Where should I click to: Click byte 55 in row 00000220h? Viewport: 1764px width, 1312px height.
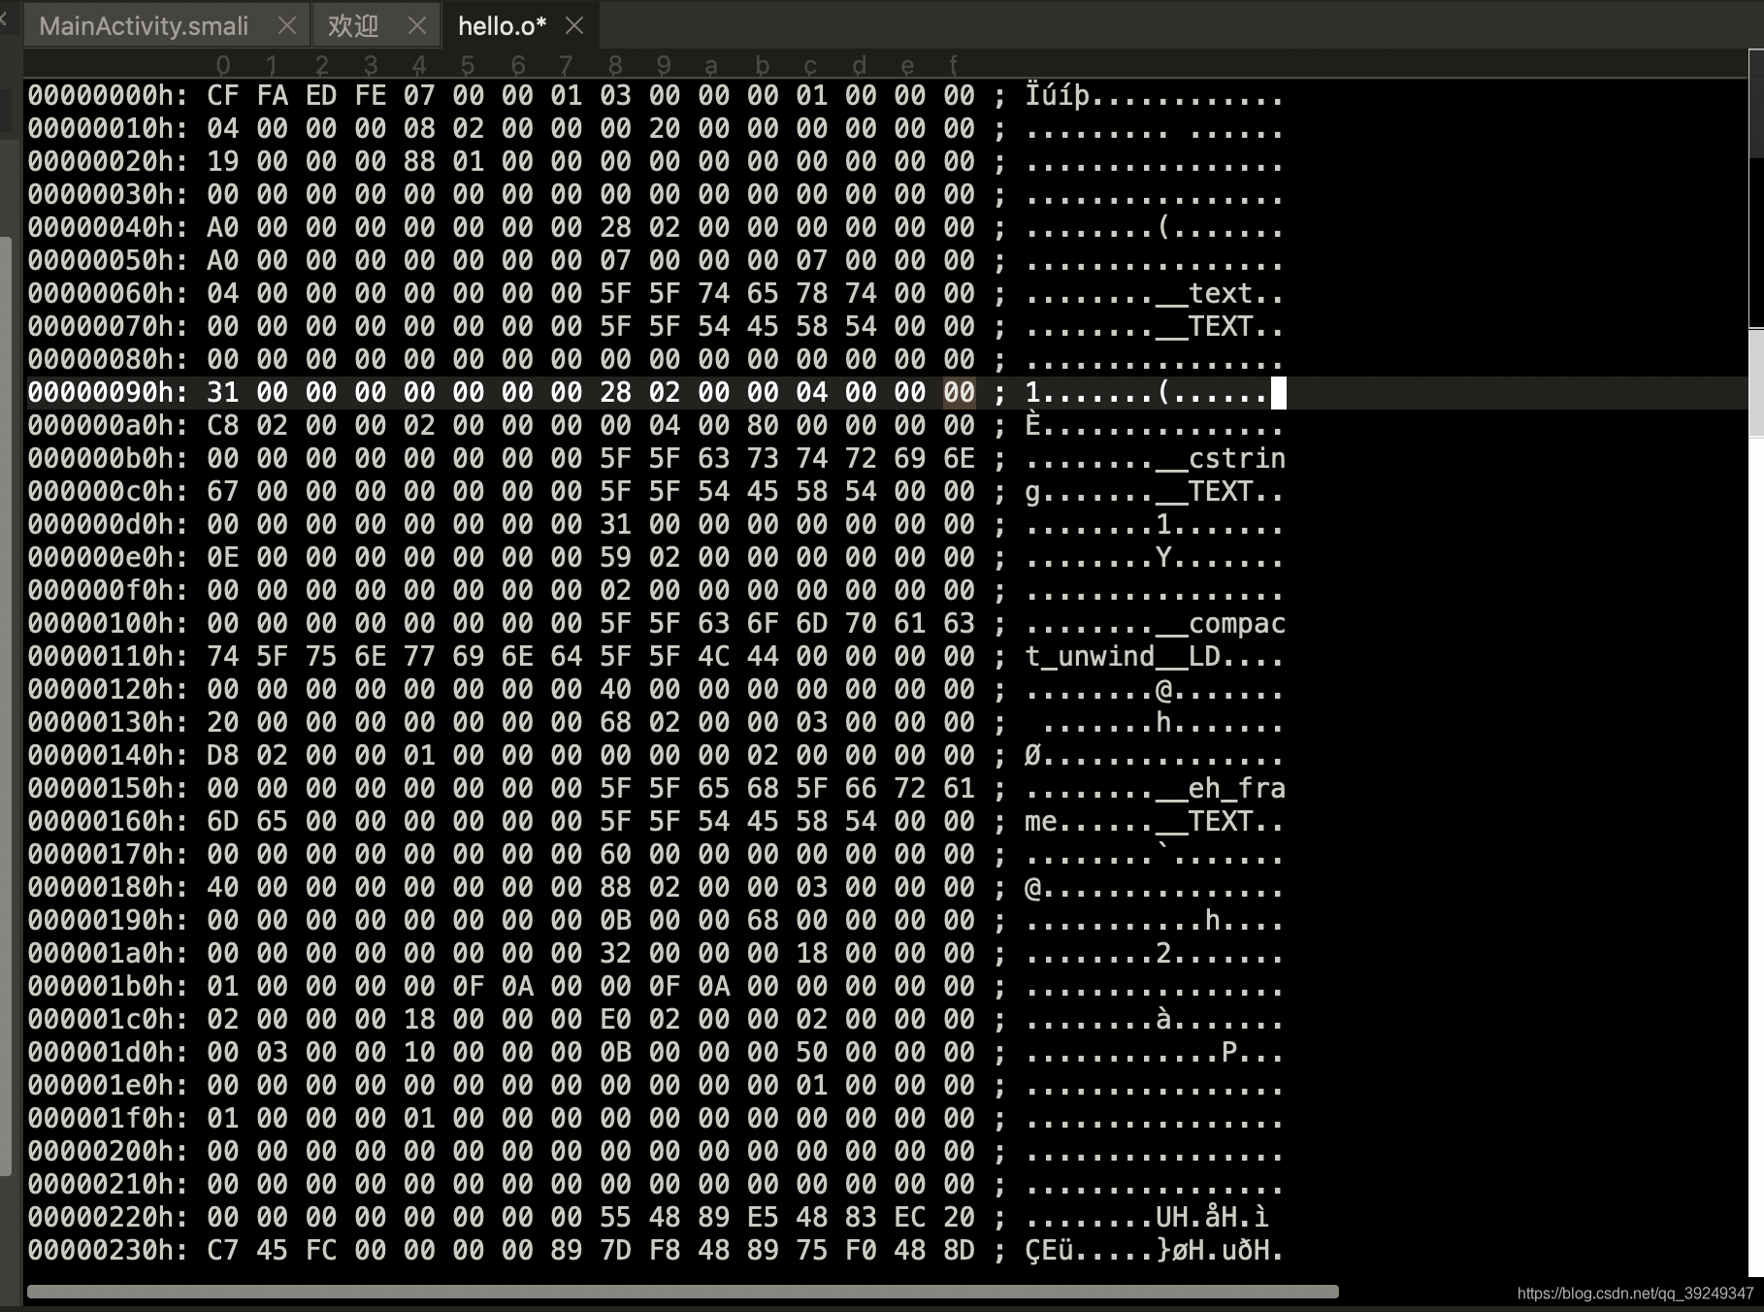(x=615, y=1217)
